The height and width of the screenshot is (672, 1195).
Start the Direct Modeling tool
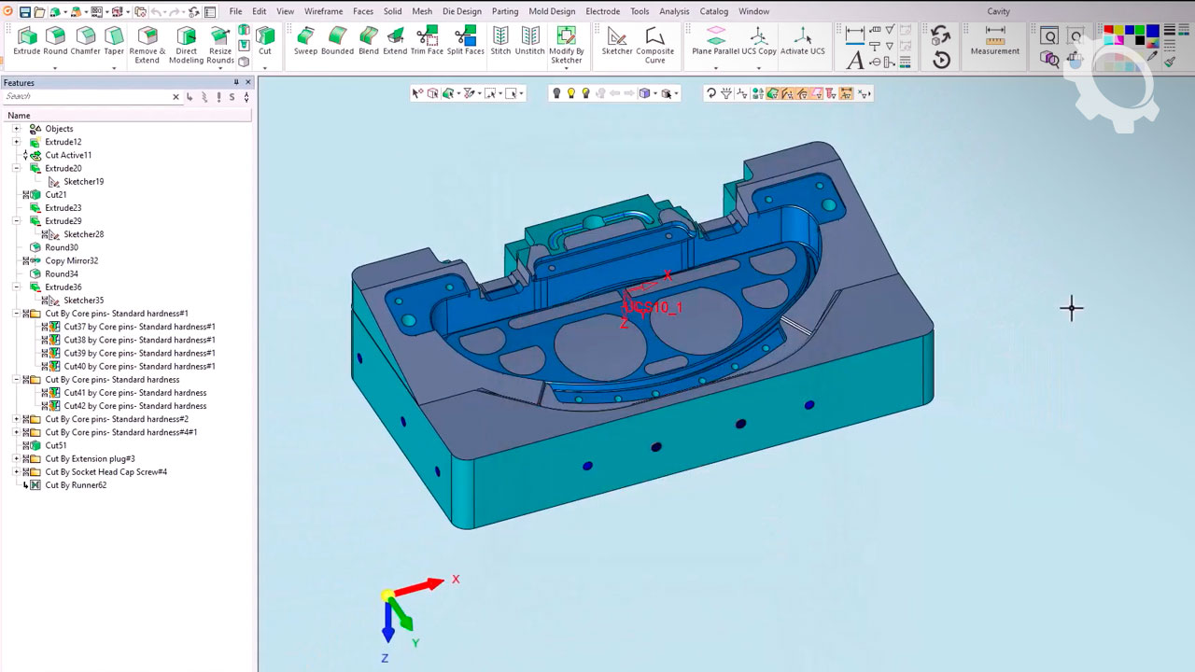pos(186,44)
